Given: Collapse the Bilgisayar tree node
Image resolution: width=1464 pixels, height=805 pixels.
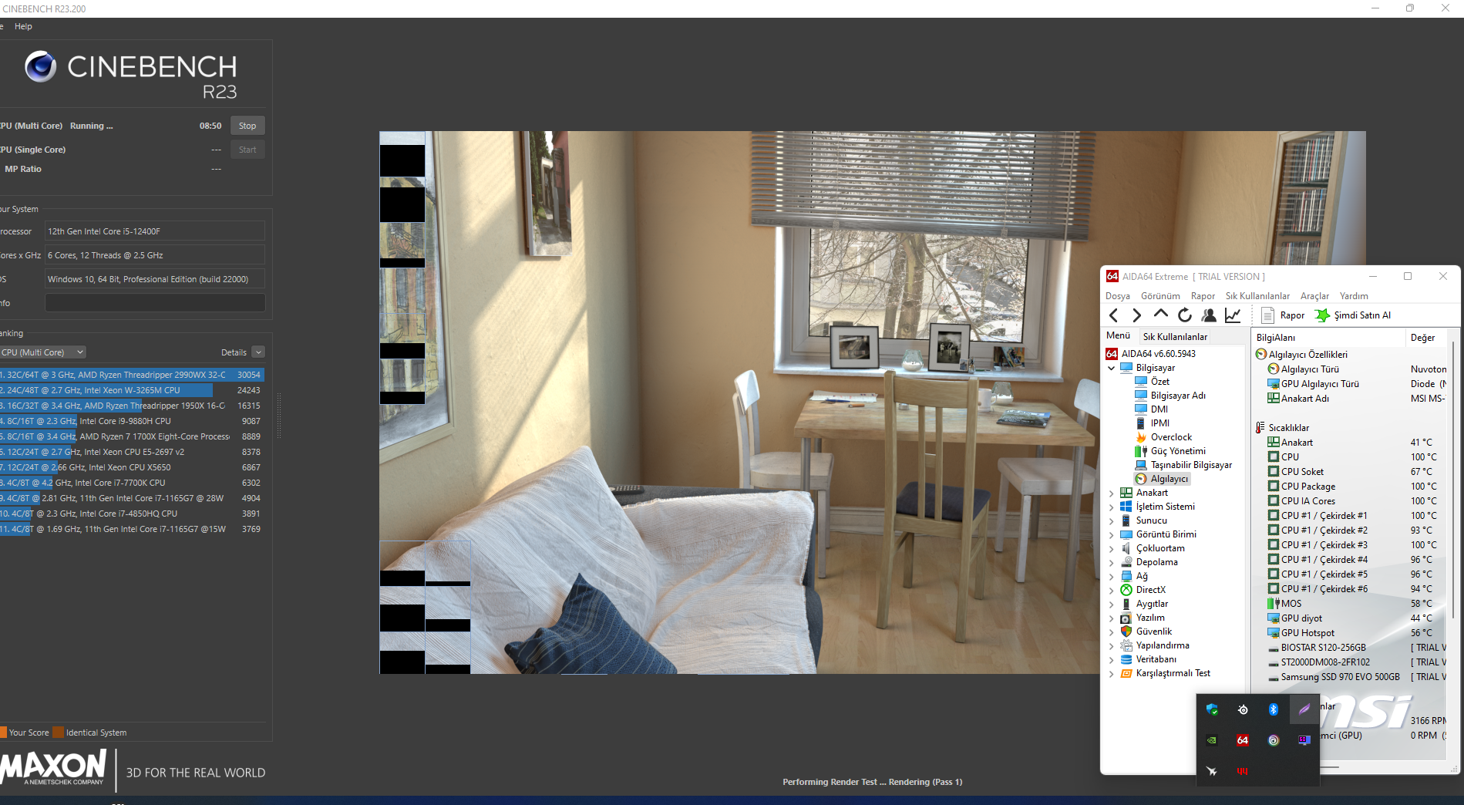Looking at the screenshot, I should click(1112, 368).
